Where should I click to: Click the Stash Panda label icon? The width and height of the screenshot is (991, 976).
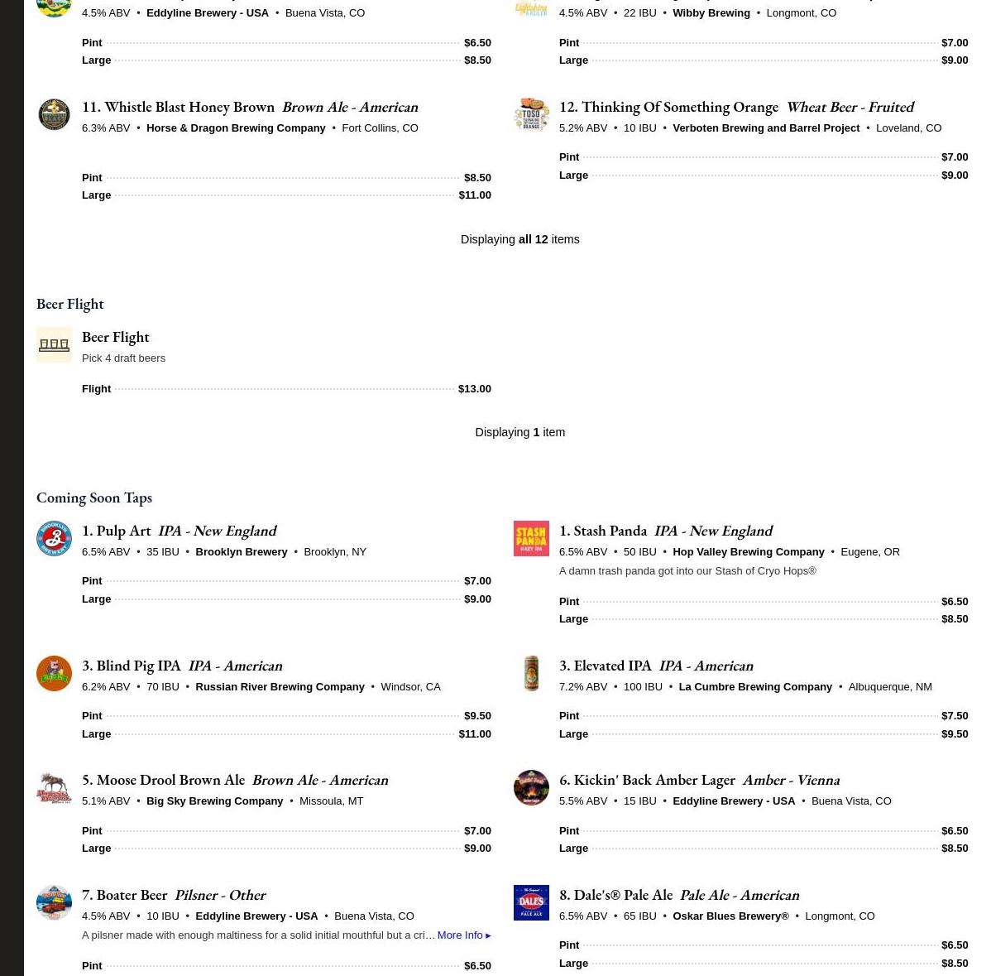click(x=531, y=538)
